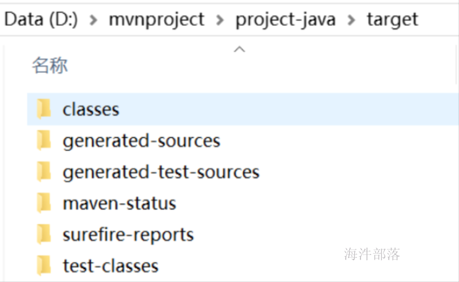Sort by the 名称 column header
The height and width of the screenshot is (282, 459).
tap(50, 65)
